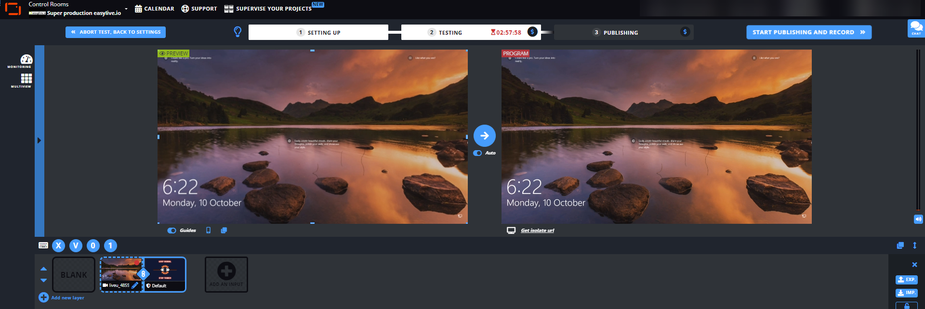
Task: Click Super production easylive.io text
Action: (x=84, y=13)
